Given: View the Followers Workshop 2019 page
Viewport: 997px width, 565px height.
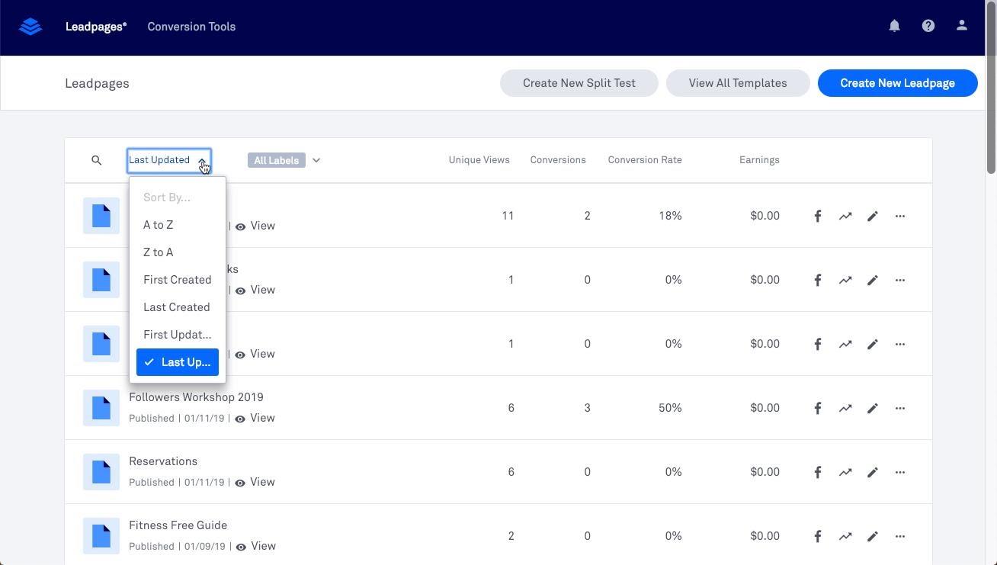Looking at the screenshot, I should tap(255, 418).
